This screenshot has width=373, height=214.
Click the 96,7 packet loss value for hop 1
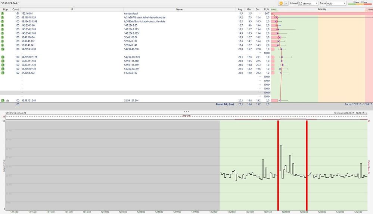[267, 13]
